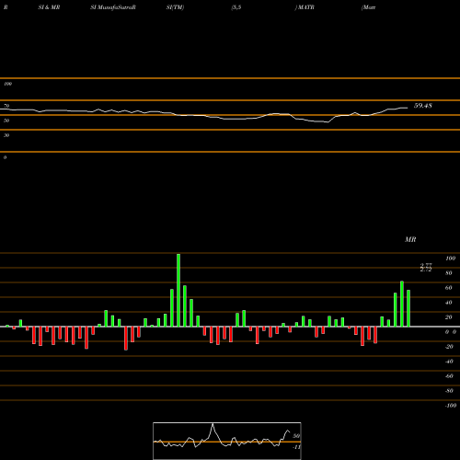Click the 50 level label on RSI axis

[x=6, y=121]
